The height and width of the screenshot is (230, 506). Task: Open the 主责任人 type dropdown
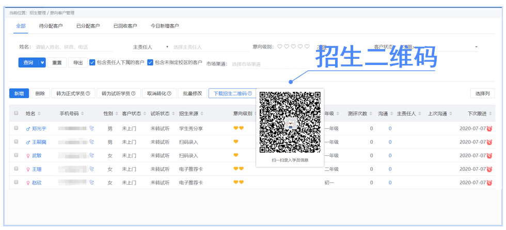[x=151, y=47]
